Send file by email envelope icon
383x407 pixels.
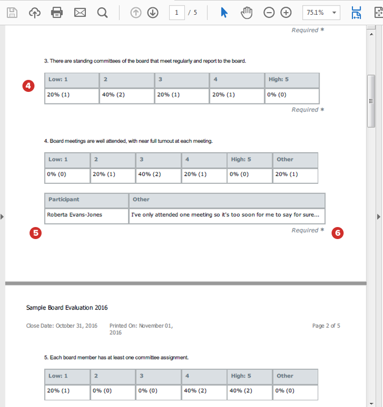(80, 13)
